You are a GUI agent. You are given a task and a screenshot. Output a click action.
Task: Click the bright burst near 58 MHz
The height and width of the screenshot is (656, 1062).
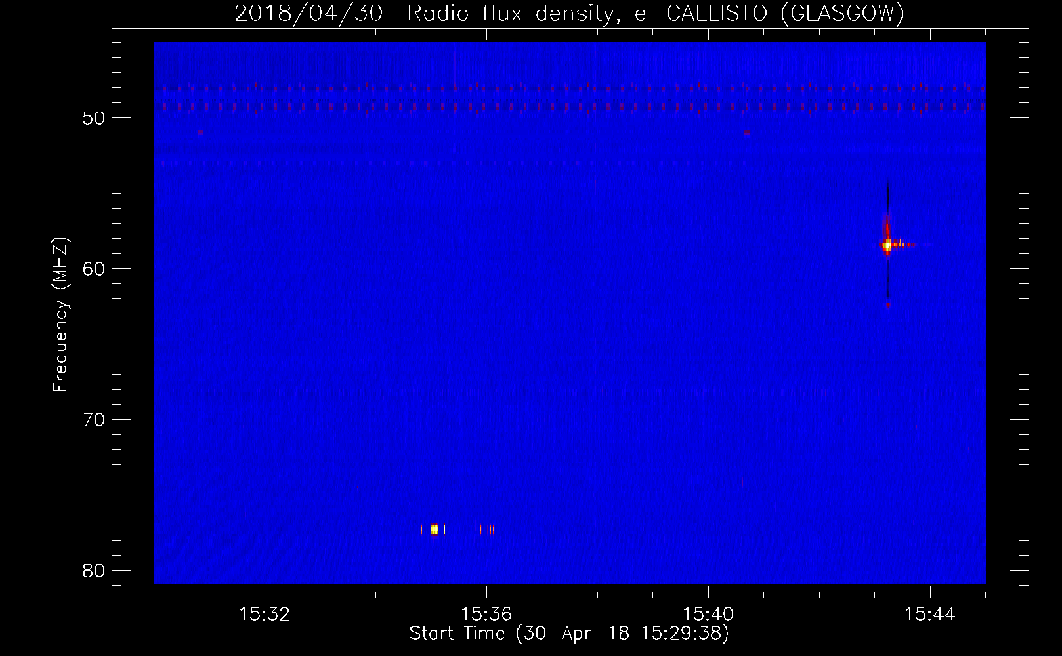(x=887, y=245)
